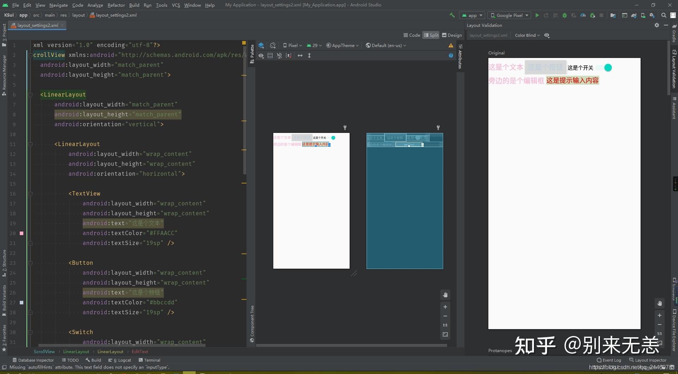Viewport: 678px width, 374px height.
Task: Open the Refactor menu
Action: 116,5
